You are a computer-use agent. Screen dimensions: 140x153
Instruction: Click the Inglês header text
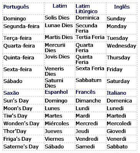click(x=122, y=7)
